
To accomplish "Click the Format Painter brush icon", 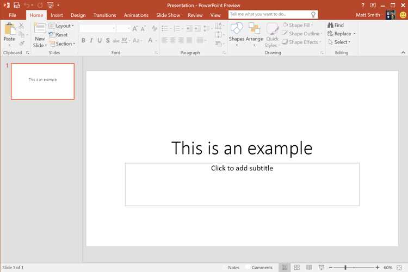I will (x=22, y=43).
